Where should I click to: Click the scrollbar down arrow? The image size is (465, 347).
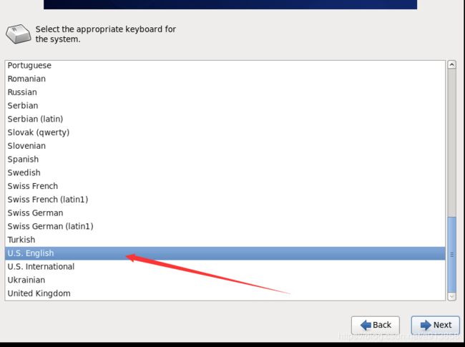[451, 296]
